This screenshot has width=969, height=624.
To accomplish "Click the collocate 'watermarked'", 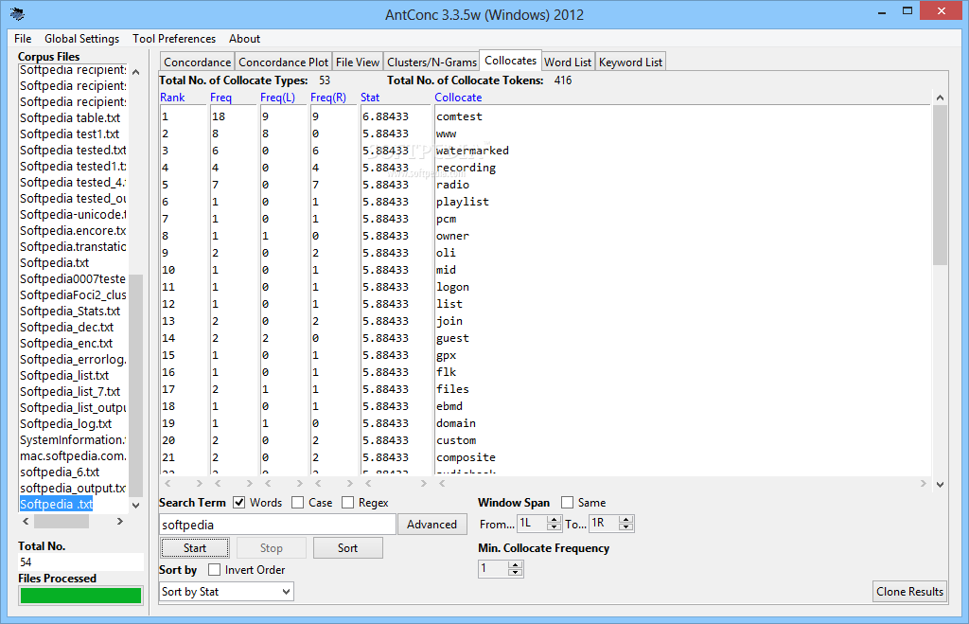I will coord(472,151).
